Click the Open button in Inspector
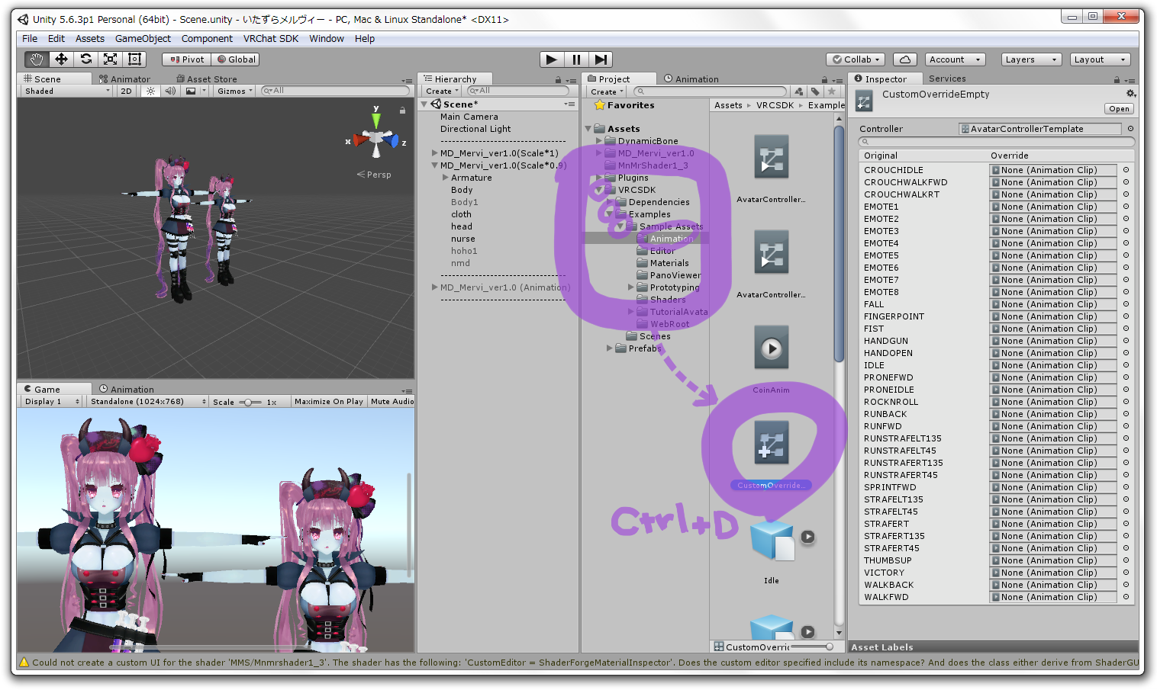This screenshot has width=1157, height=690. pyautogui.click(x=1119, y=109)
